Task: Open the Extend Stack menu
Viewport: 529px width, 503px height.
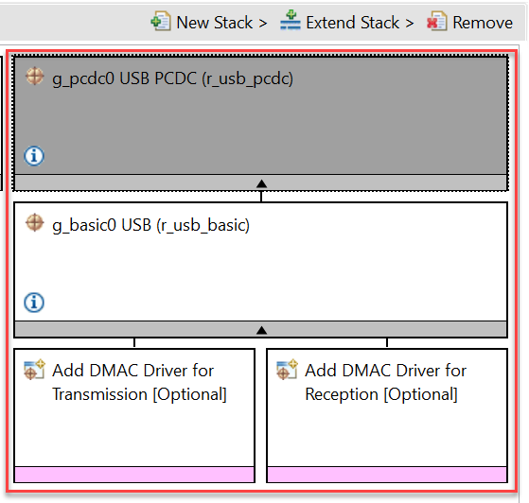Action: click(346, 23)
